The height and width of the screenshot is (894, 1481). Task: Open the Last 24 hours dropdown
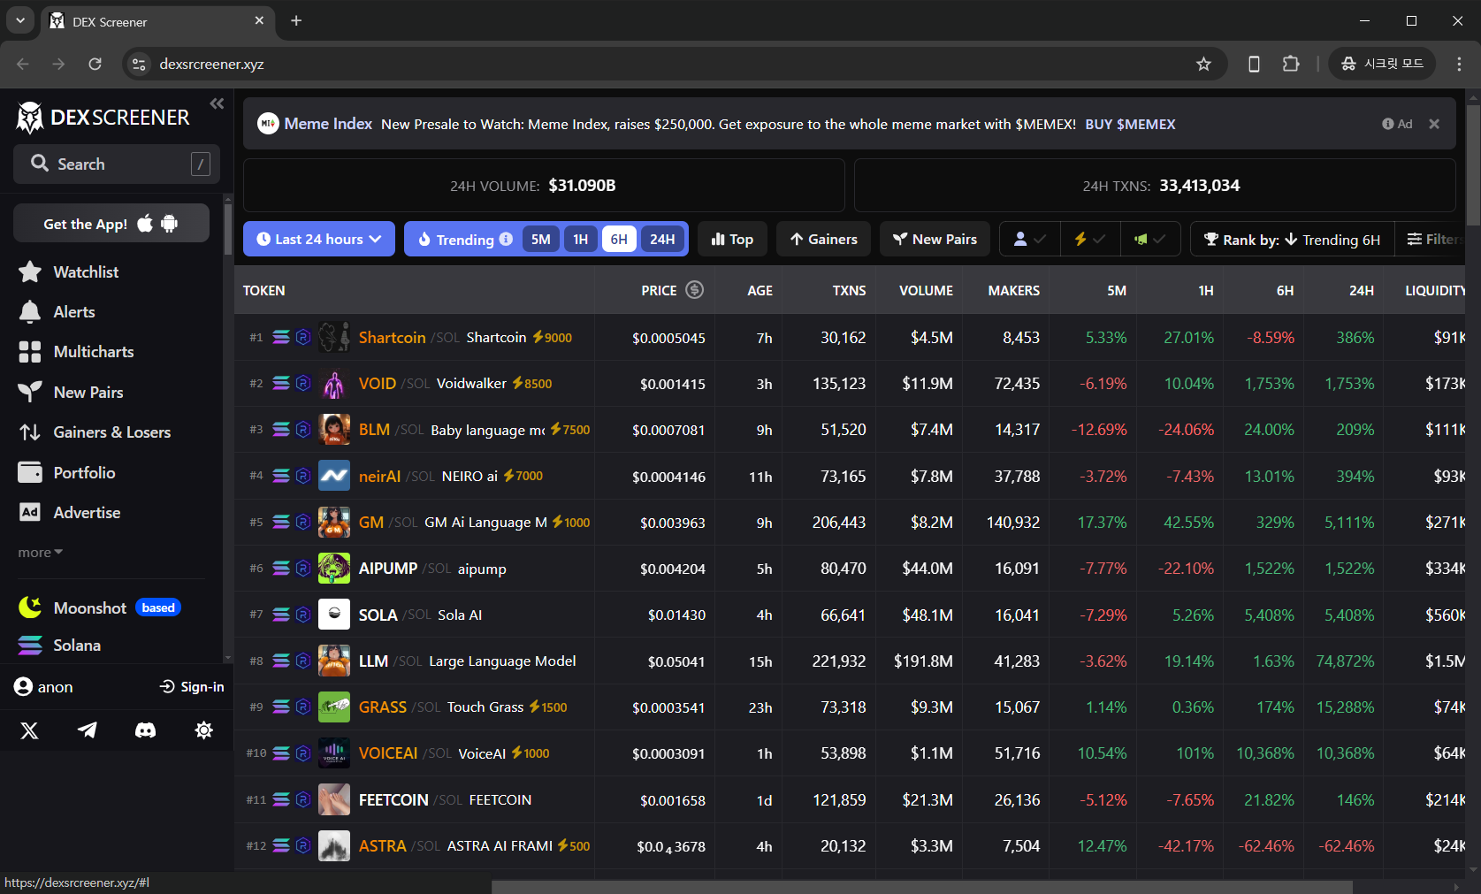click(x=319, y=239)
